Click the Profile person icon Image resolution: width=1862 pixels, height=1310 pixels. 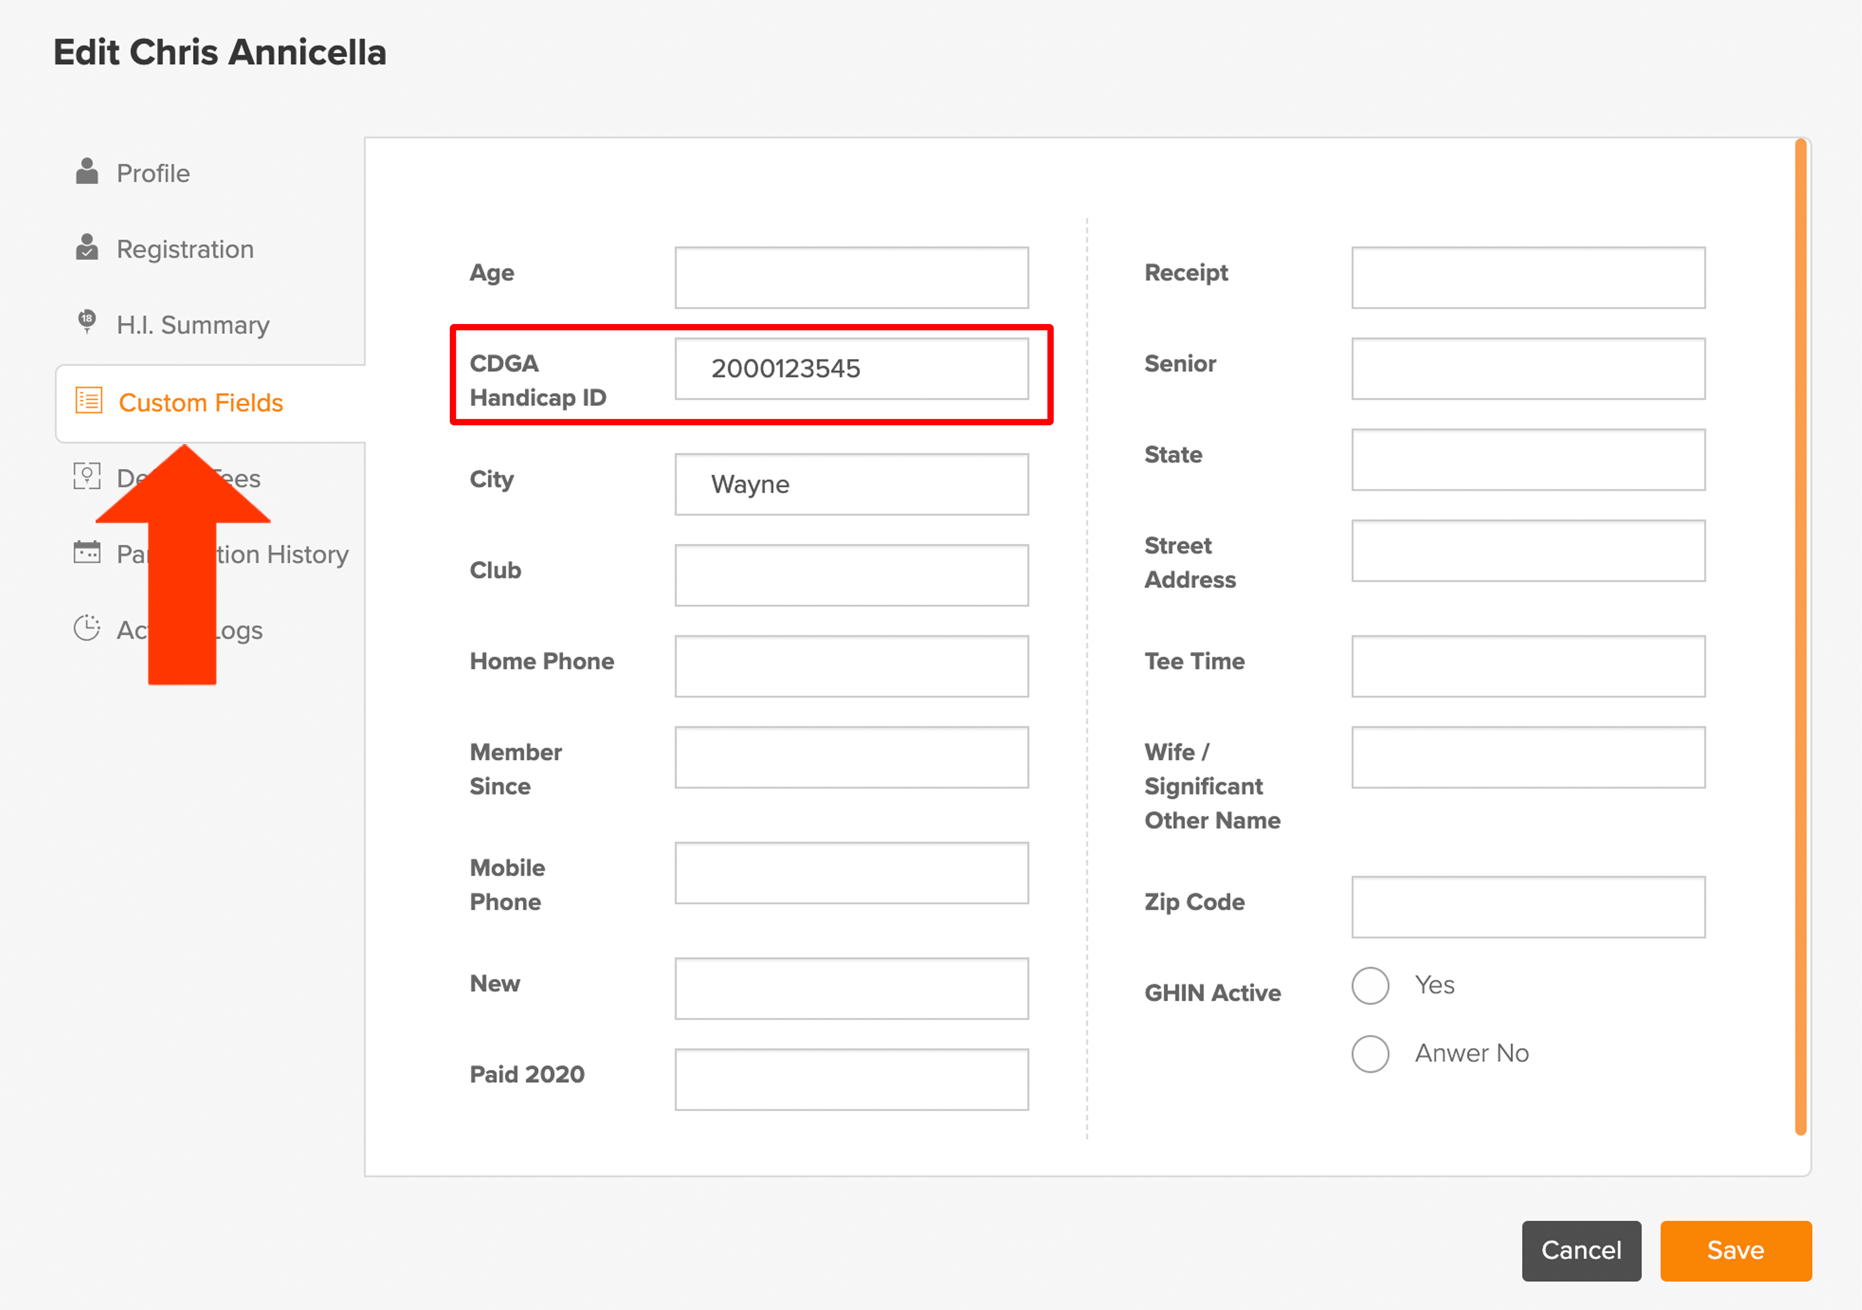point(87,171)
